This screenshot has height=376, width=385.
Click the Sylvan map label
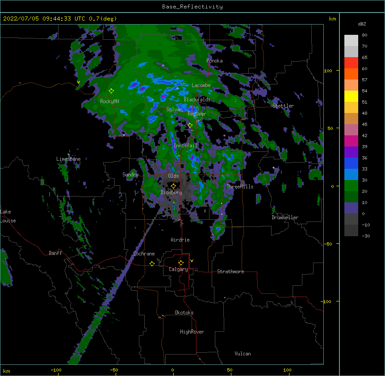(174, 109)
